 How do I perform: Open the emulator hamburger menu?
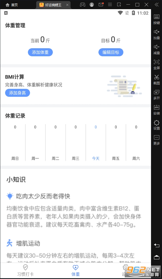[110, 5]
